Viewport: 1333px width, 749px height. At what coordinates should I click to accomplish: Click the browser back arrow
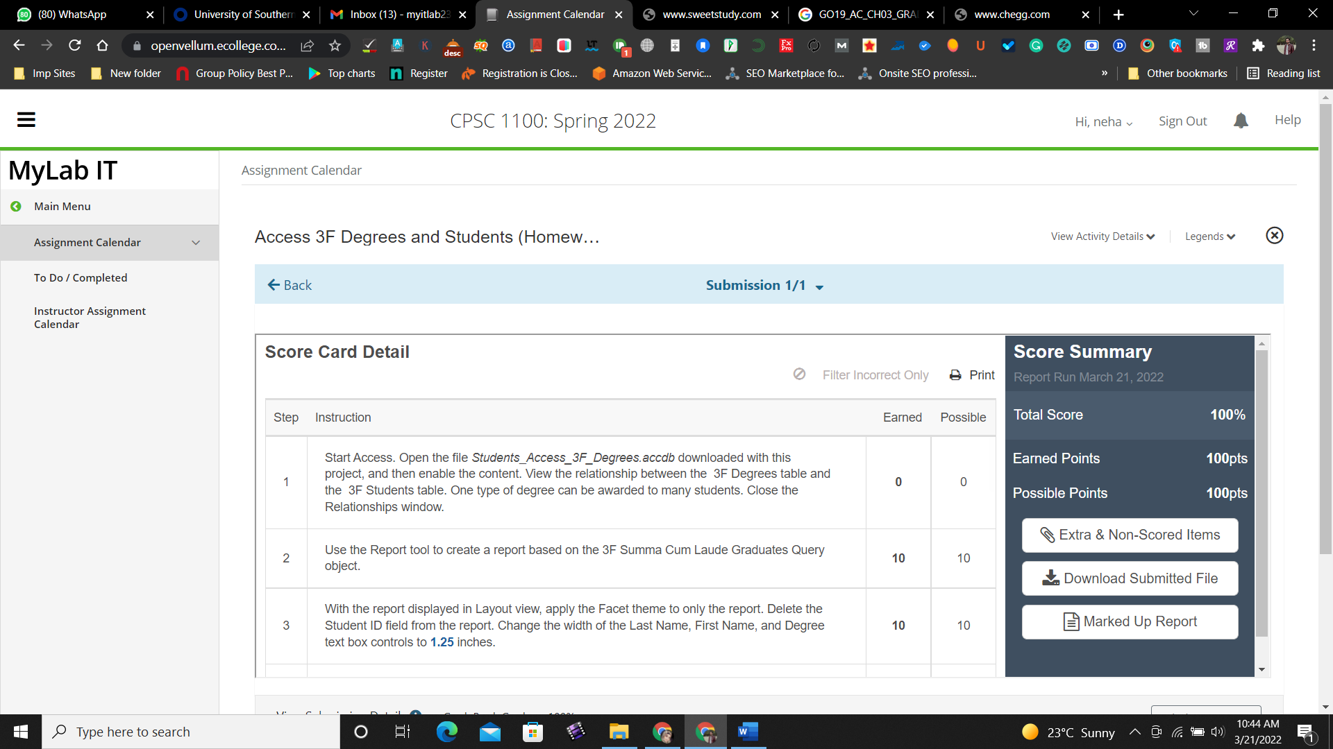click(x=19, y=46)
